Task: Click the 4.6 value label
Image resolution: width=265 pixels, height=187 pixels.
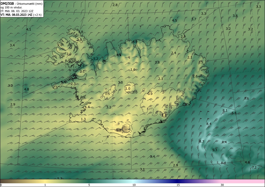Action: pos(247,162)
